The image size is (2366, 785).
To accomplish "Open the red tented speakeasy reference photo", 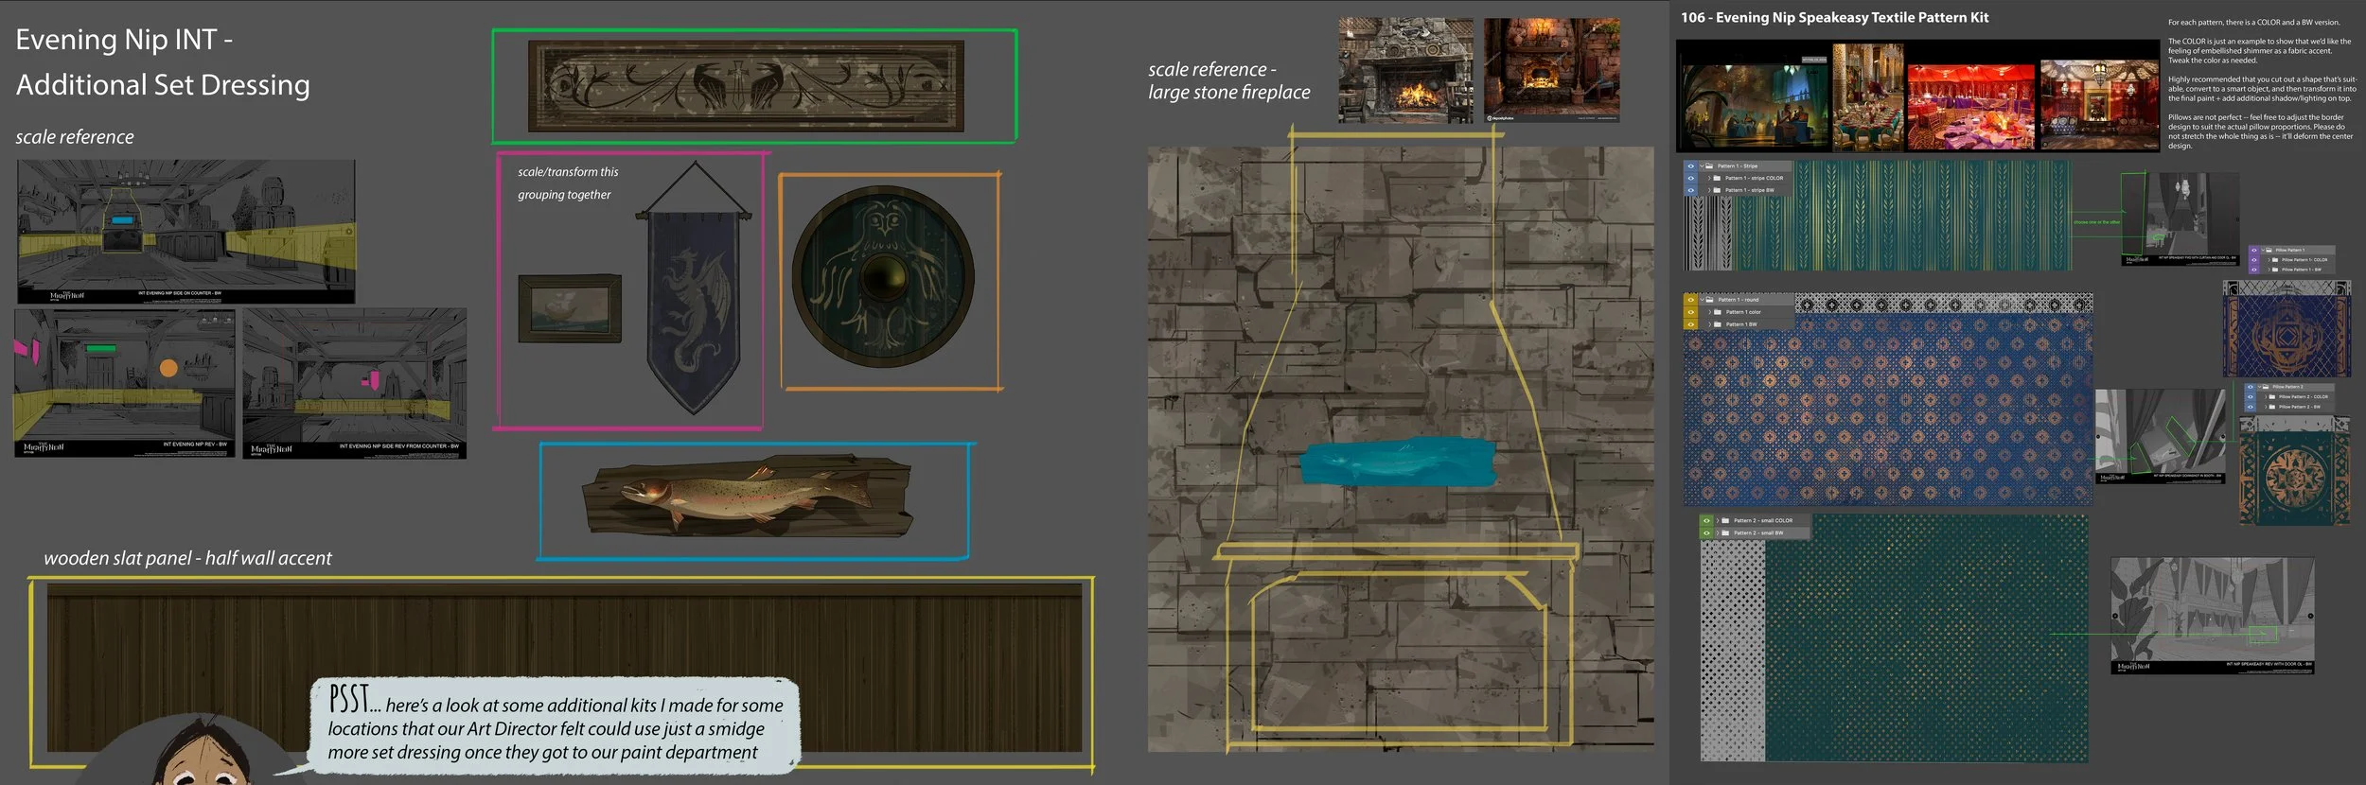I will 1970,107.
